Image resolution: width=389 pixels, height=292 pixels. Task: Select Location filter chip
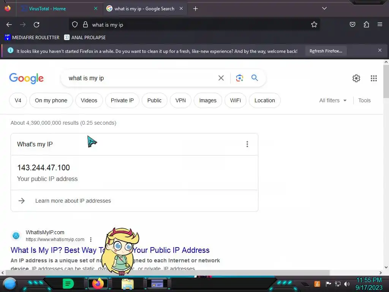tap(264, 100)
